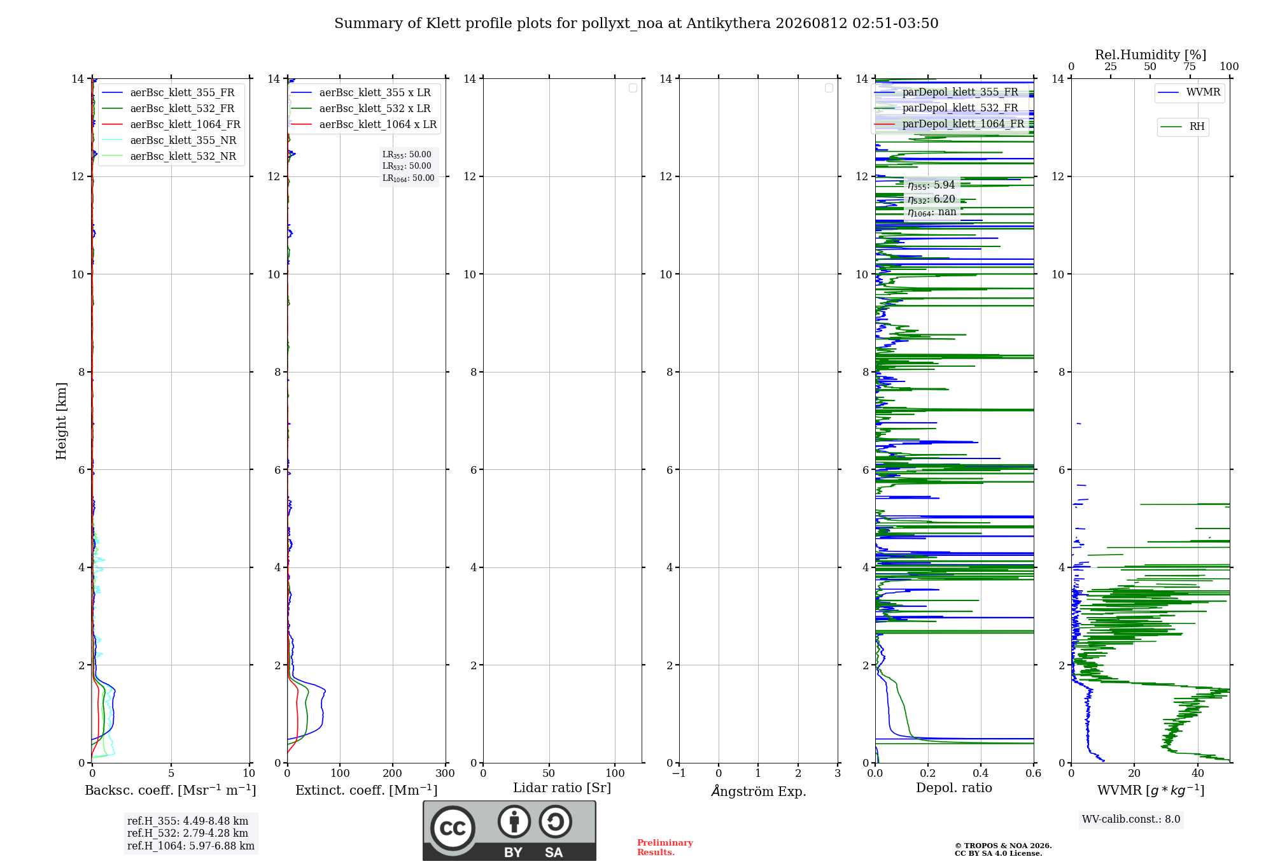Click the WVMR legend entry
The width and height of the screenshot is (1273, 866).
pos(1189,92)
